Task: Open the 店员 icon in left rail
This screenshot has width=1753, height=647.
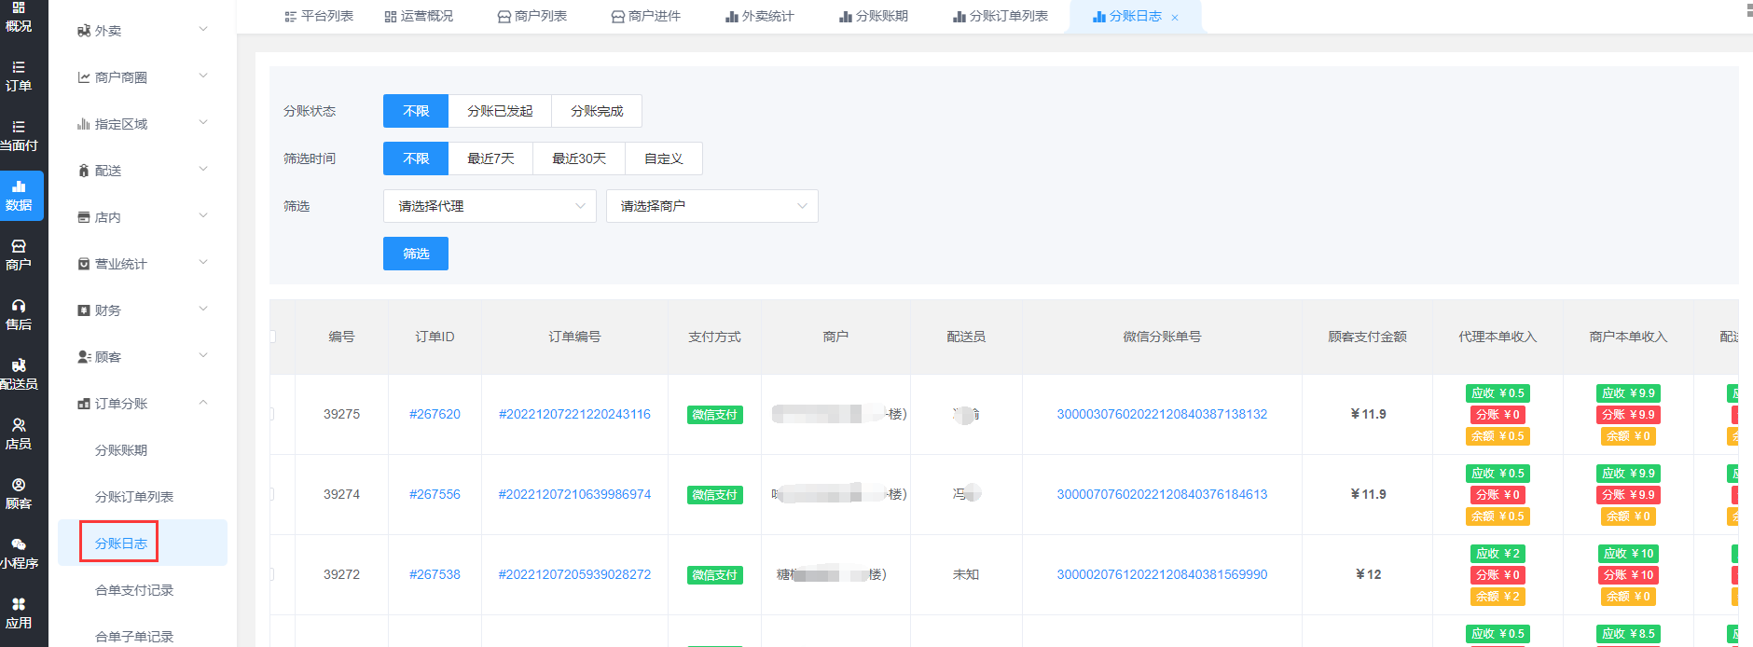Action: [x=19, y=425]
